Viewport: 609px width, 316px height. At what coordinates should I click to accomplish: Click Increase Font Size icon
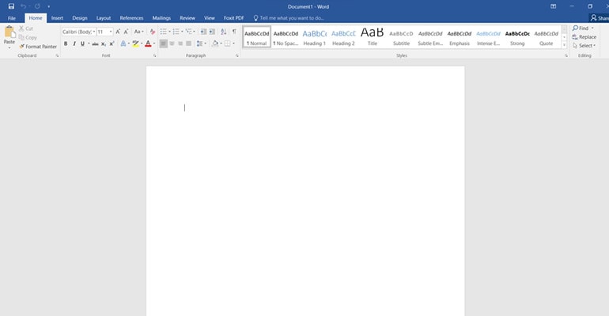[x=118, y=32]
